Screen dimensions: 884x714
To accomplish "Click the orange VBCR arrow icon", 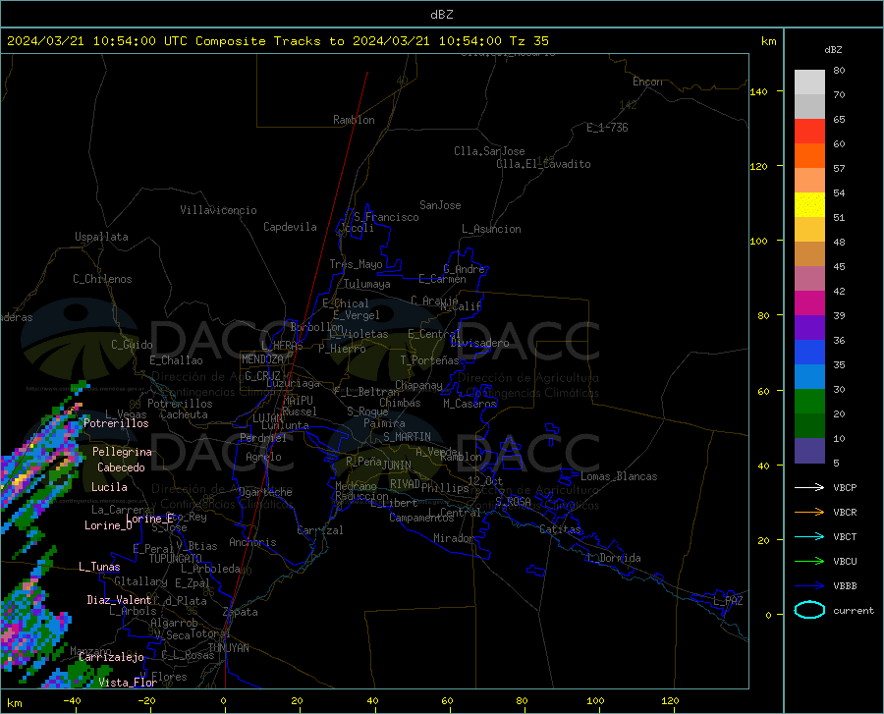I will [x=809, y=513].
